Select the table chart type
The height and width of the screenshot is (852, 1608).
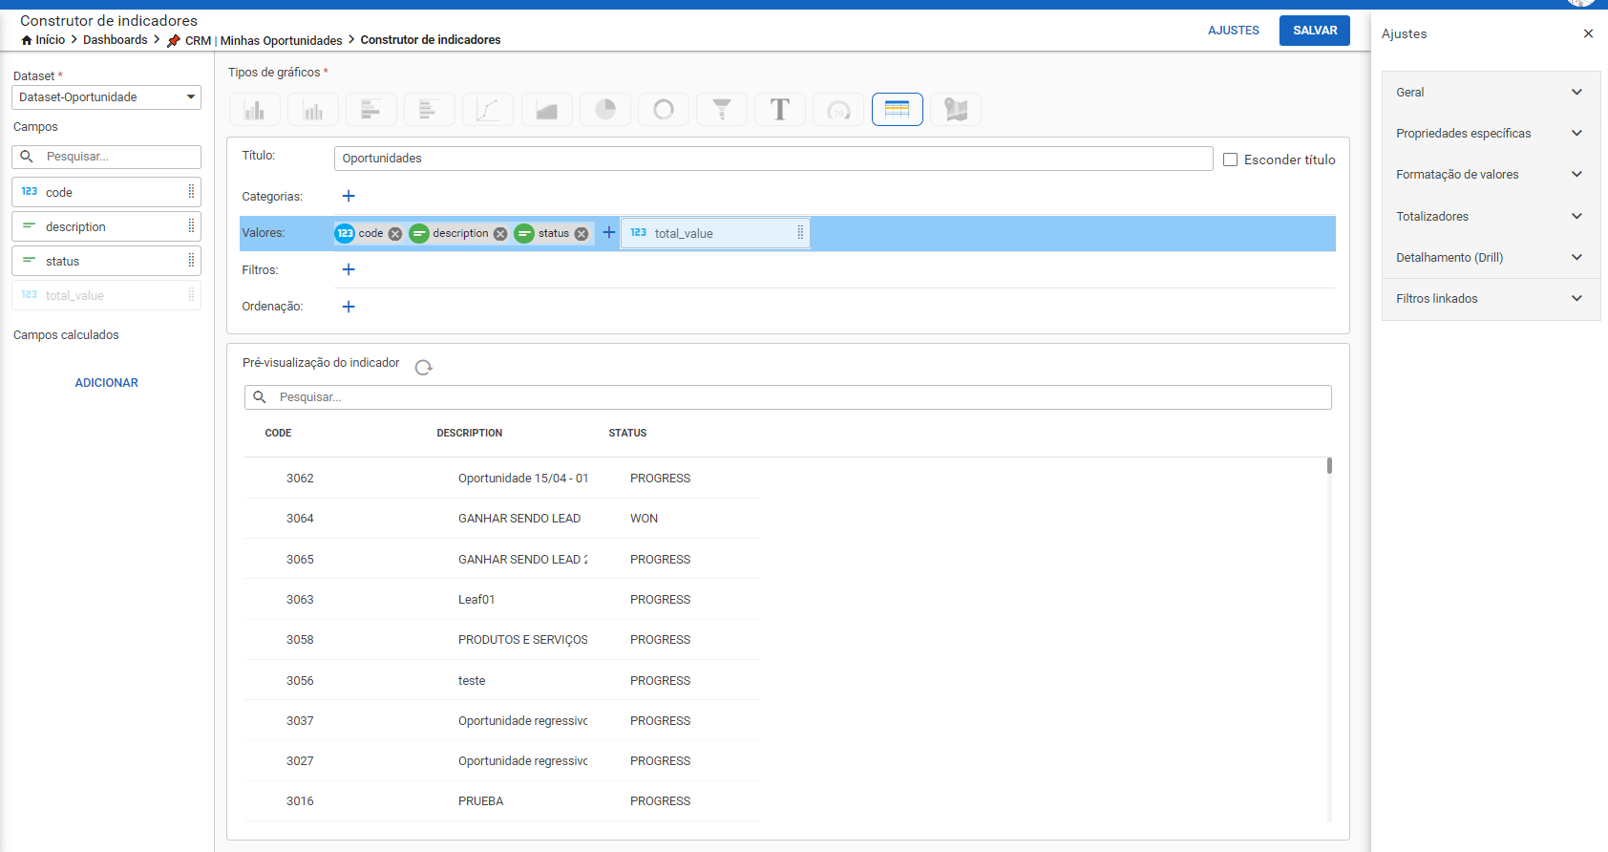(897, 110)
